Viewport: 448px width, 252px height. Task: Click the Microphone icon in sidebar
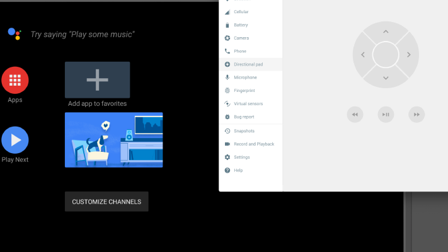(227, 77)
